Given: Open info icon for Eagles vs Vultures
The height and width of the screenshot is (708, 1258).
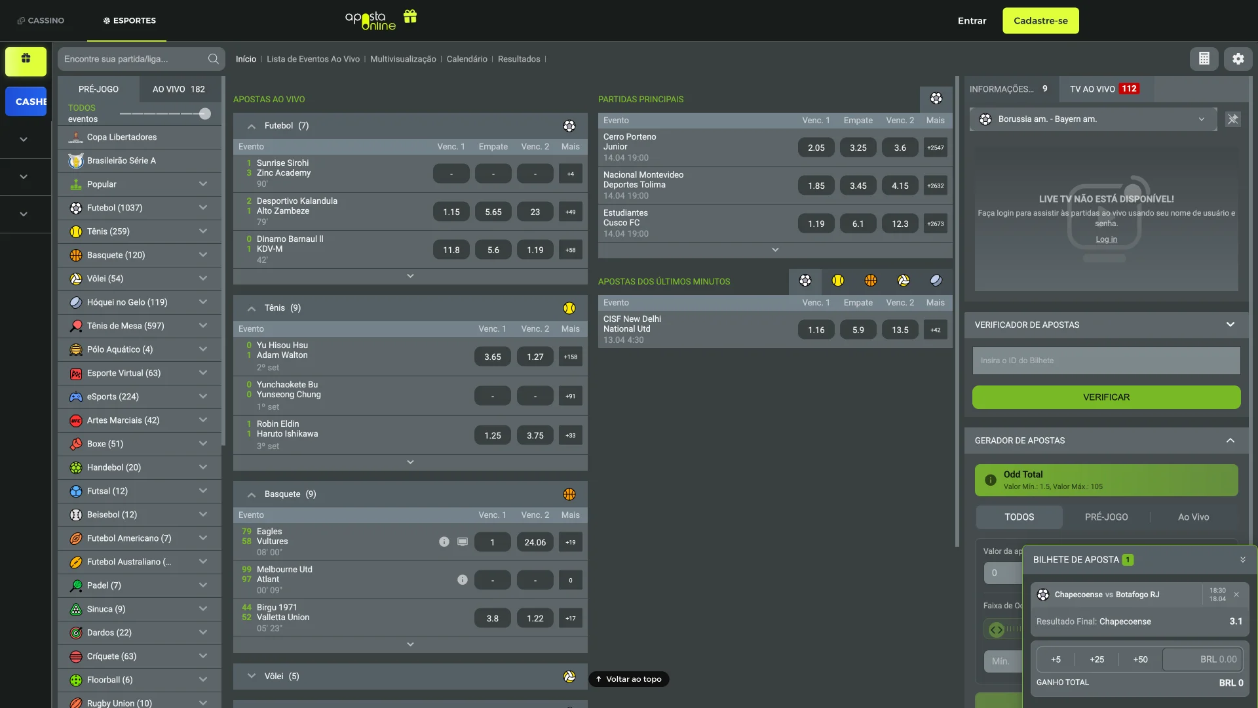Looking at the screenshot, I should 444,542.
